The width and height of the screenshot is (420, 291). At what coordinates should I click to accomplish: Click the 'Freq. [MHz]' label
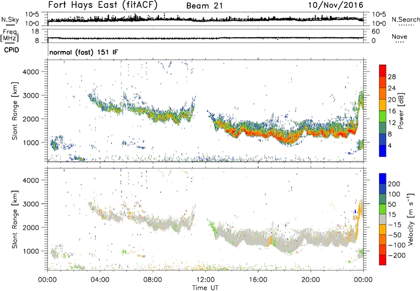coord(9,36)
